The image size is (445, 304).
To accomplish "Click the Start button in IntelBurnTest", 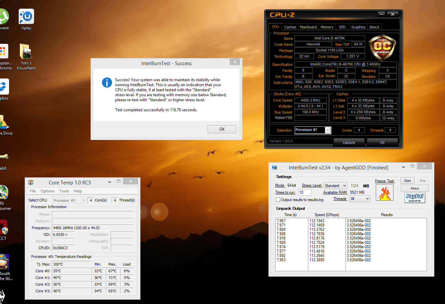I will [407, 181].
